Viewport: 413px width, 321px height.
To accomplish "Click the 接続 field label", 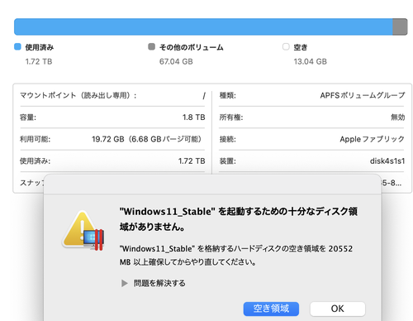I will click(x=227, y=139).
